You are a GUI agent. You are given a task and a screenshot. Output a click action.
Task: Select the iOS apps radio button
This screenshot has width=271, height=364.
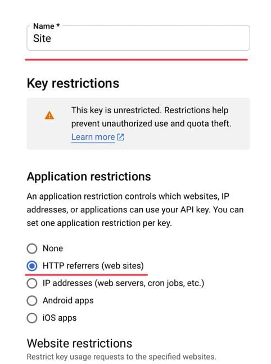(32, 318)
